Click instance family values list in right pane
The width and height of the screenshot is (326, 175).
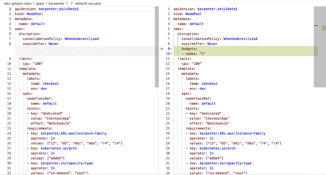[x=243, y=143]
